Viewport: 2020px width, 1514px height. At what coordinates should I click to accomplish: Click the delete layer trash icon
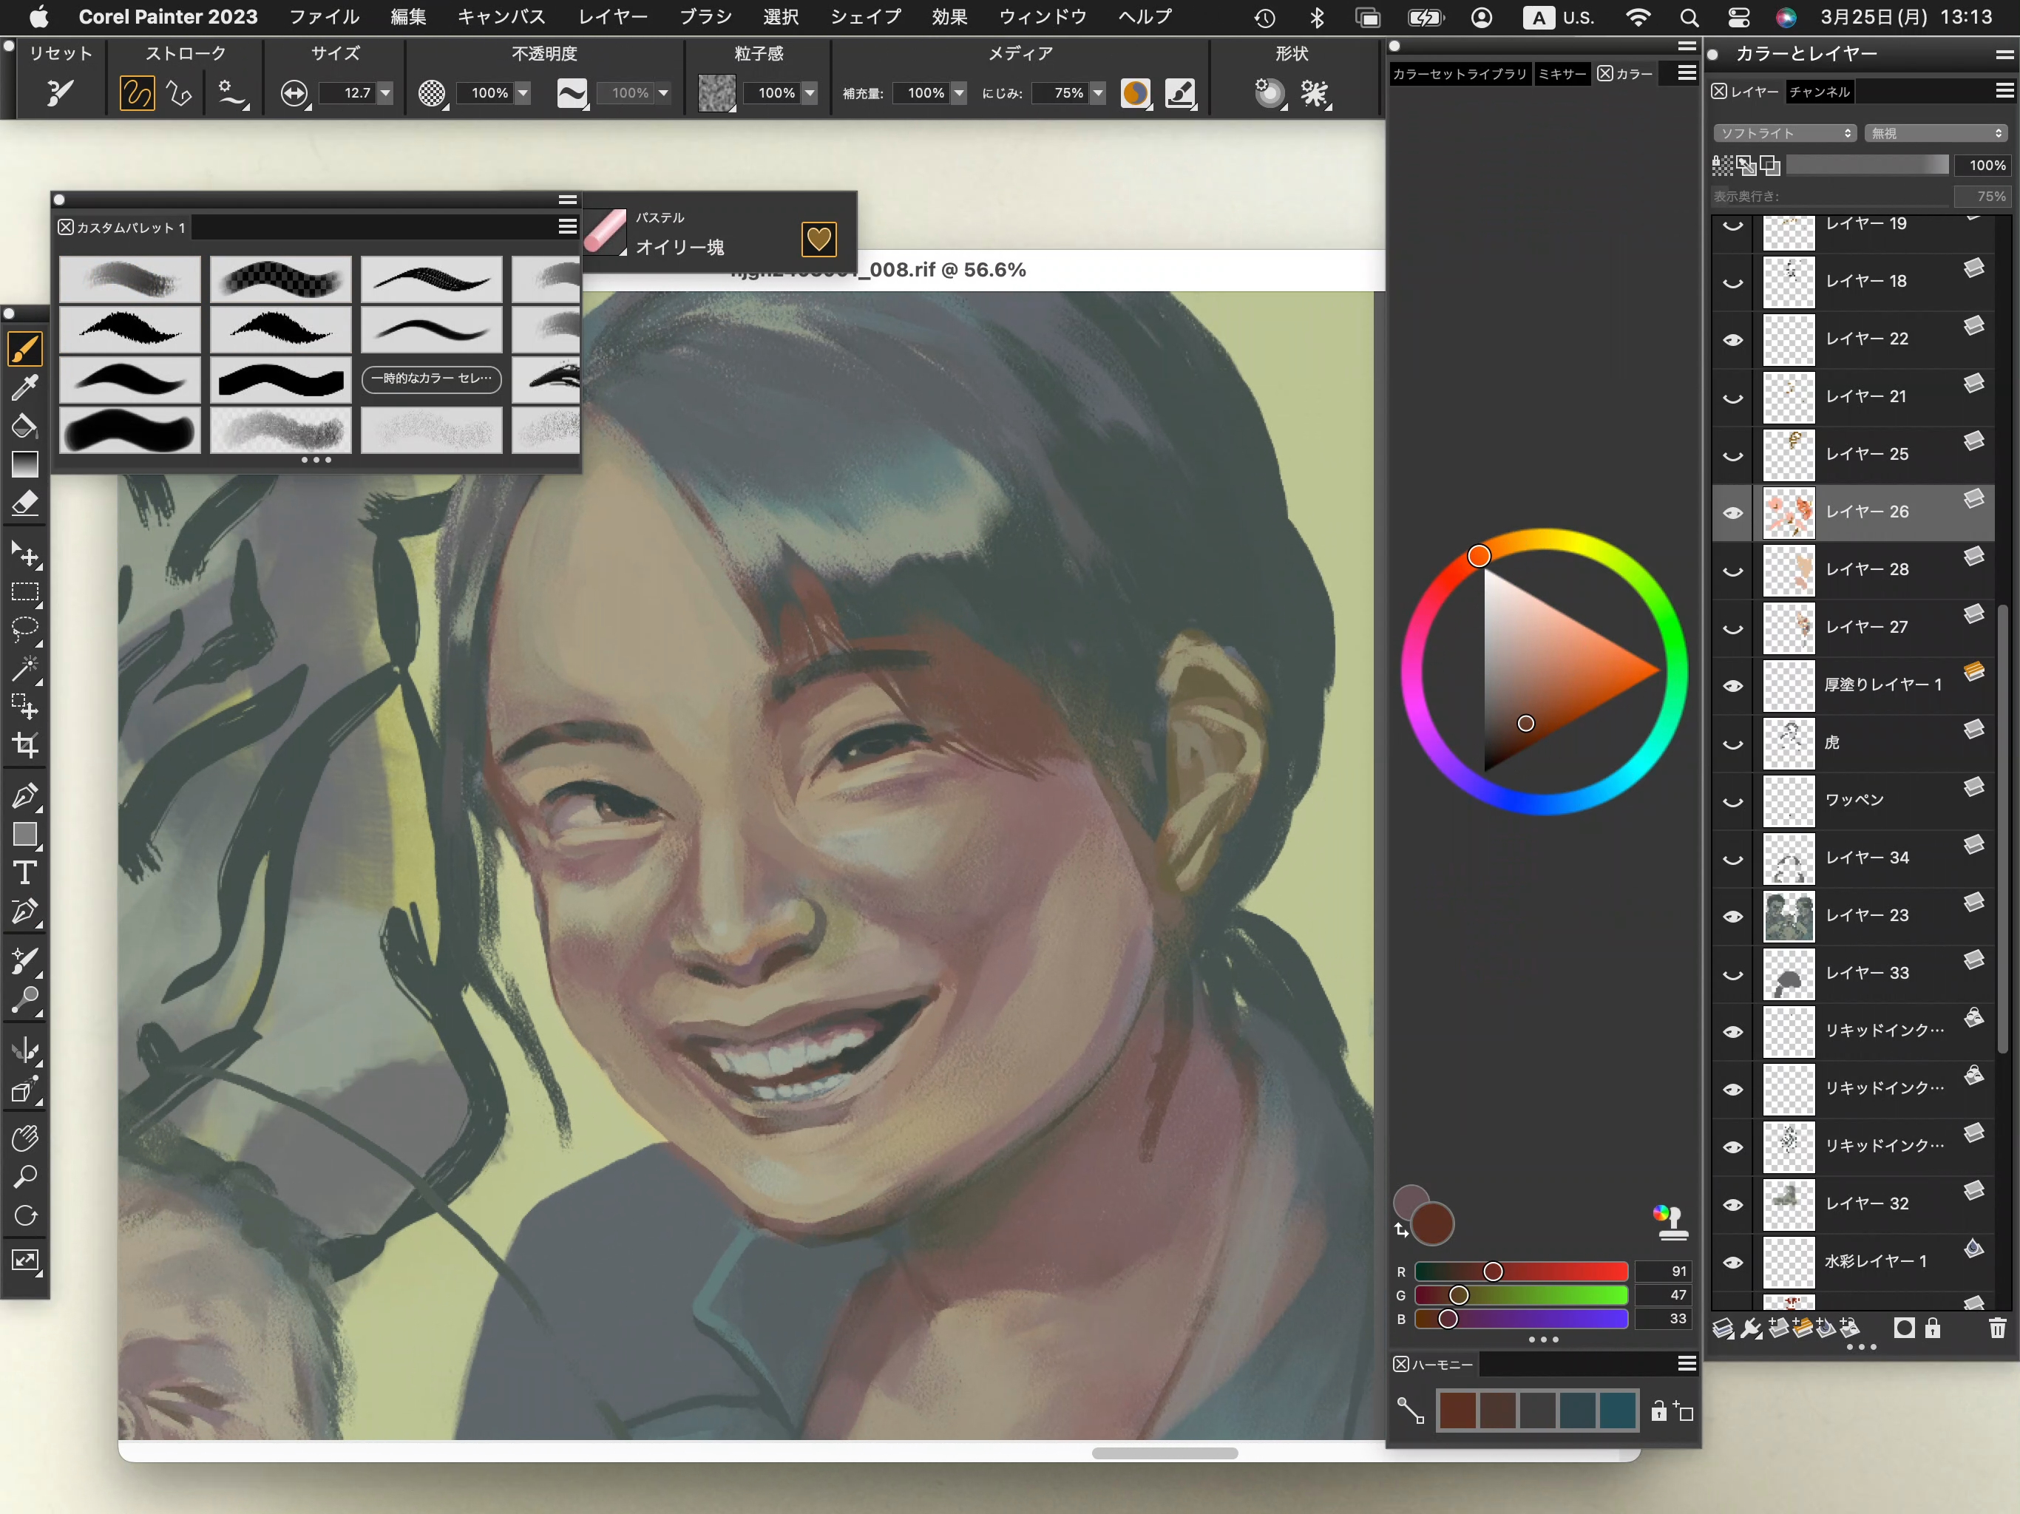pyautogui.click(x=1997, y=1328)
